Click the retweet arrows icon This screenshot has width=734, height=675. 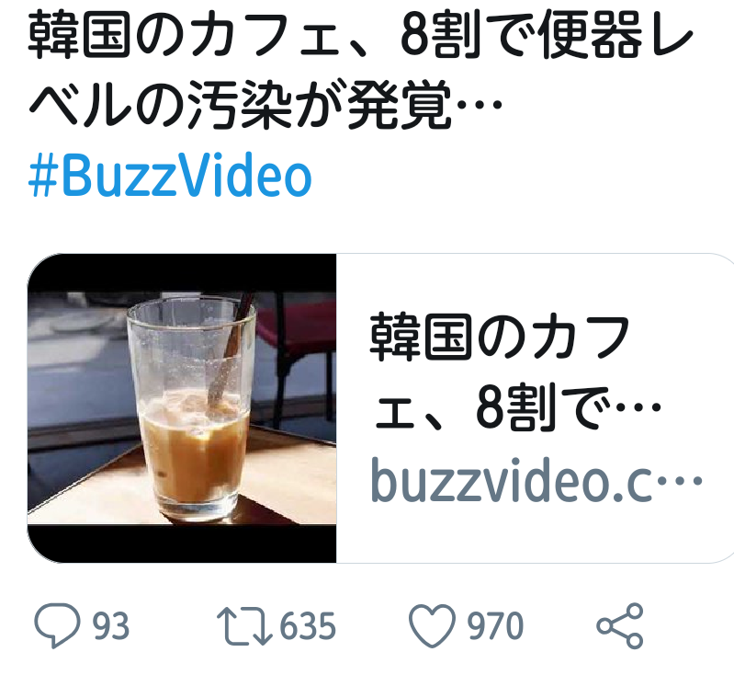tap(244, 626)
